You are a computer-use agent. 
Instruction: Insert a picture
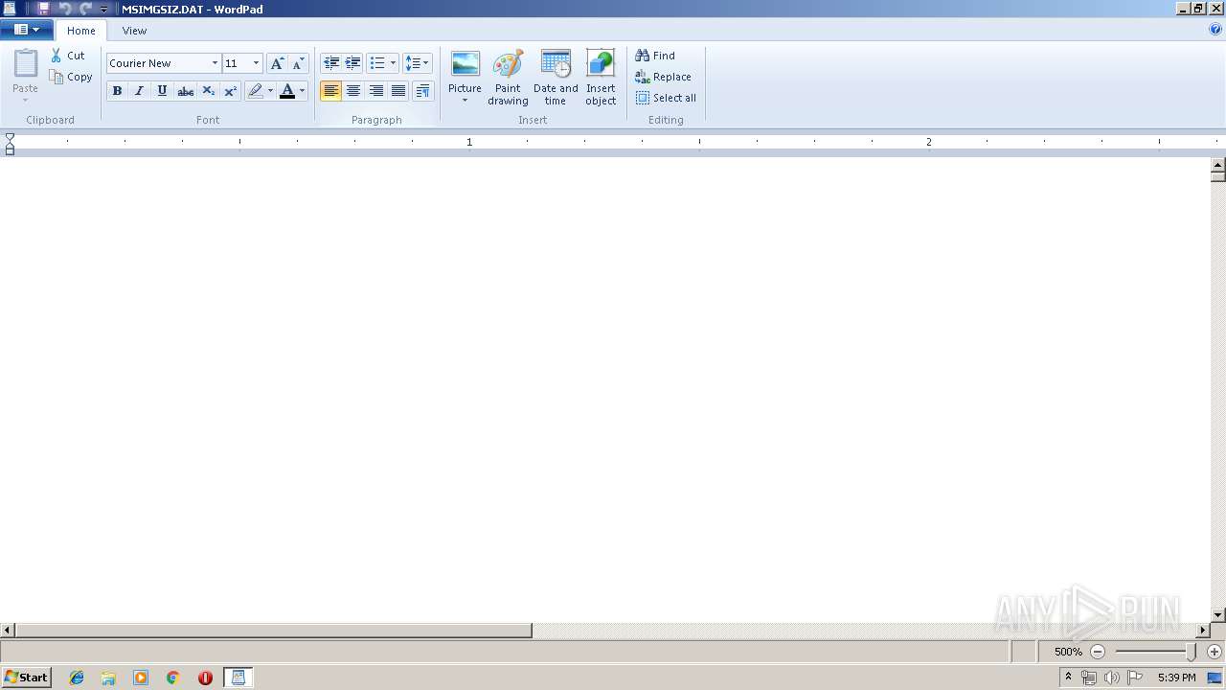[465, 64]
